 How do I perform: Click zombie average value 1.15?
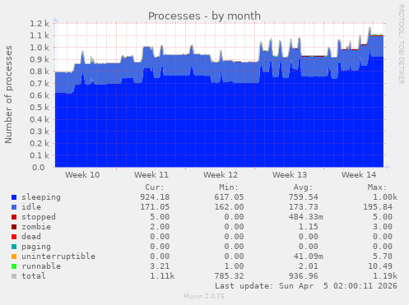(x=308, y=227)
